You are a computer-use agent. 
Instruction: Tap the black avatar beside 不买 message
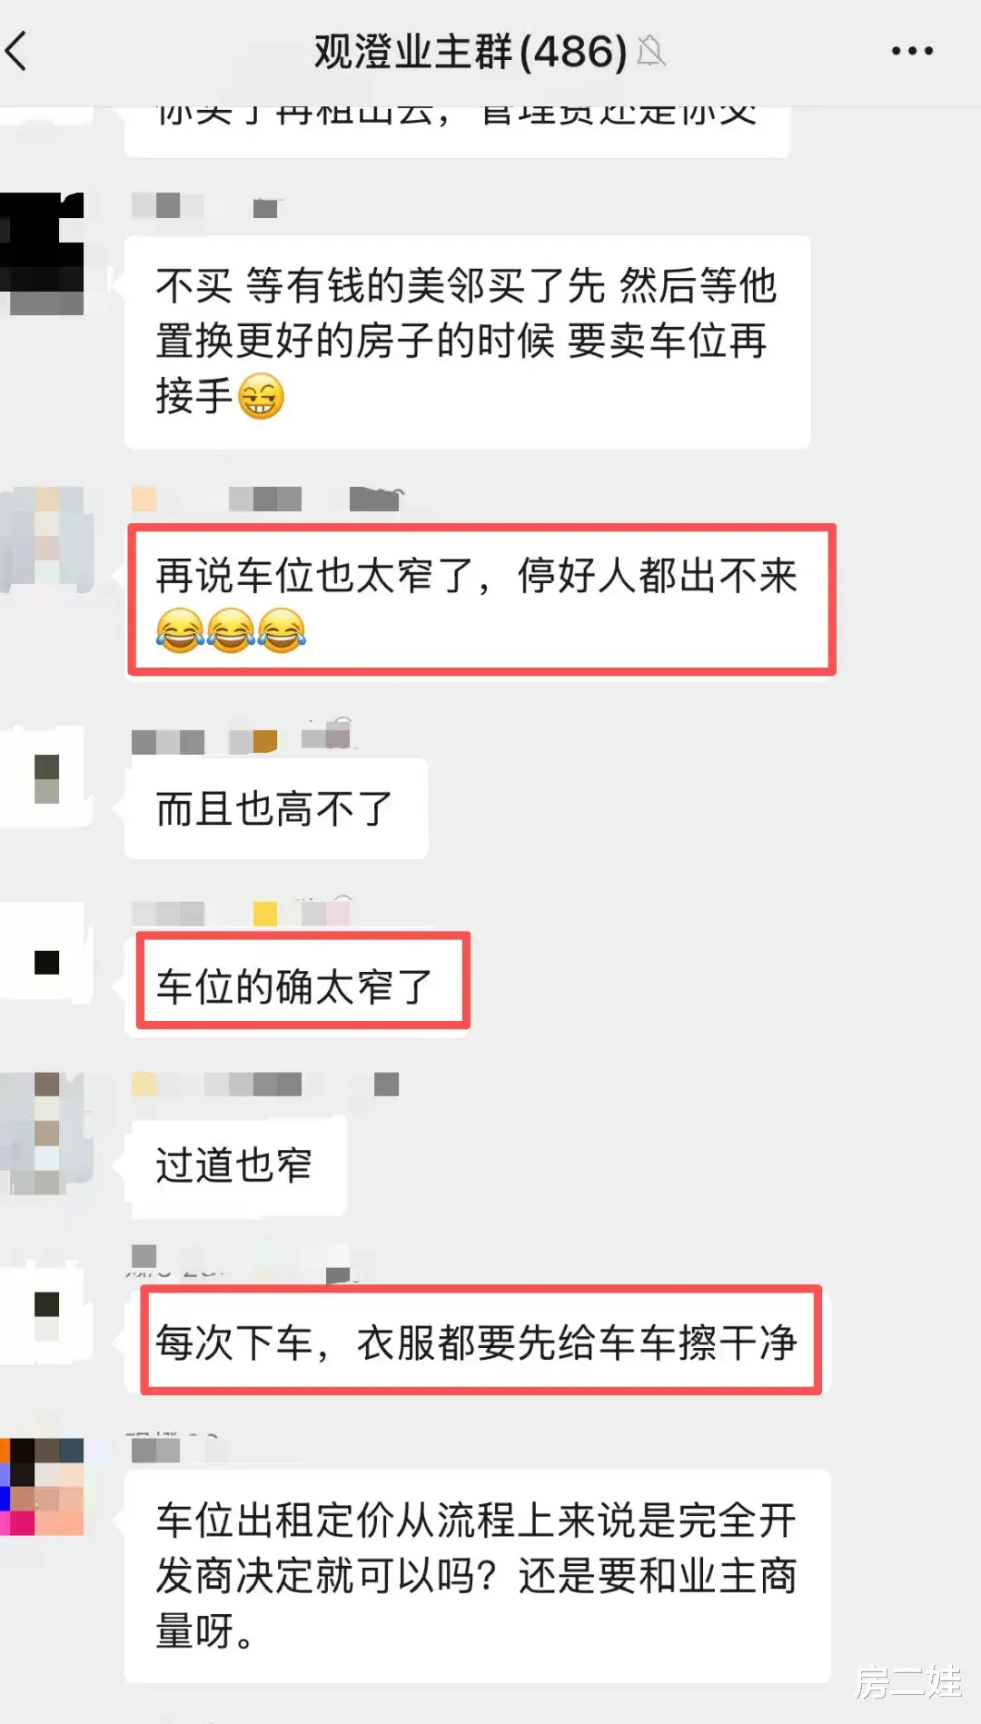(42, 253)
